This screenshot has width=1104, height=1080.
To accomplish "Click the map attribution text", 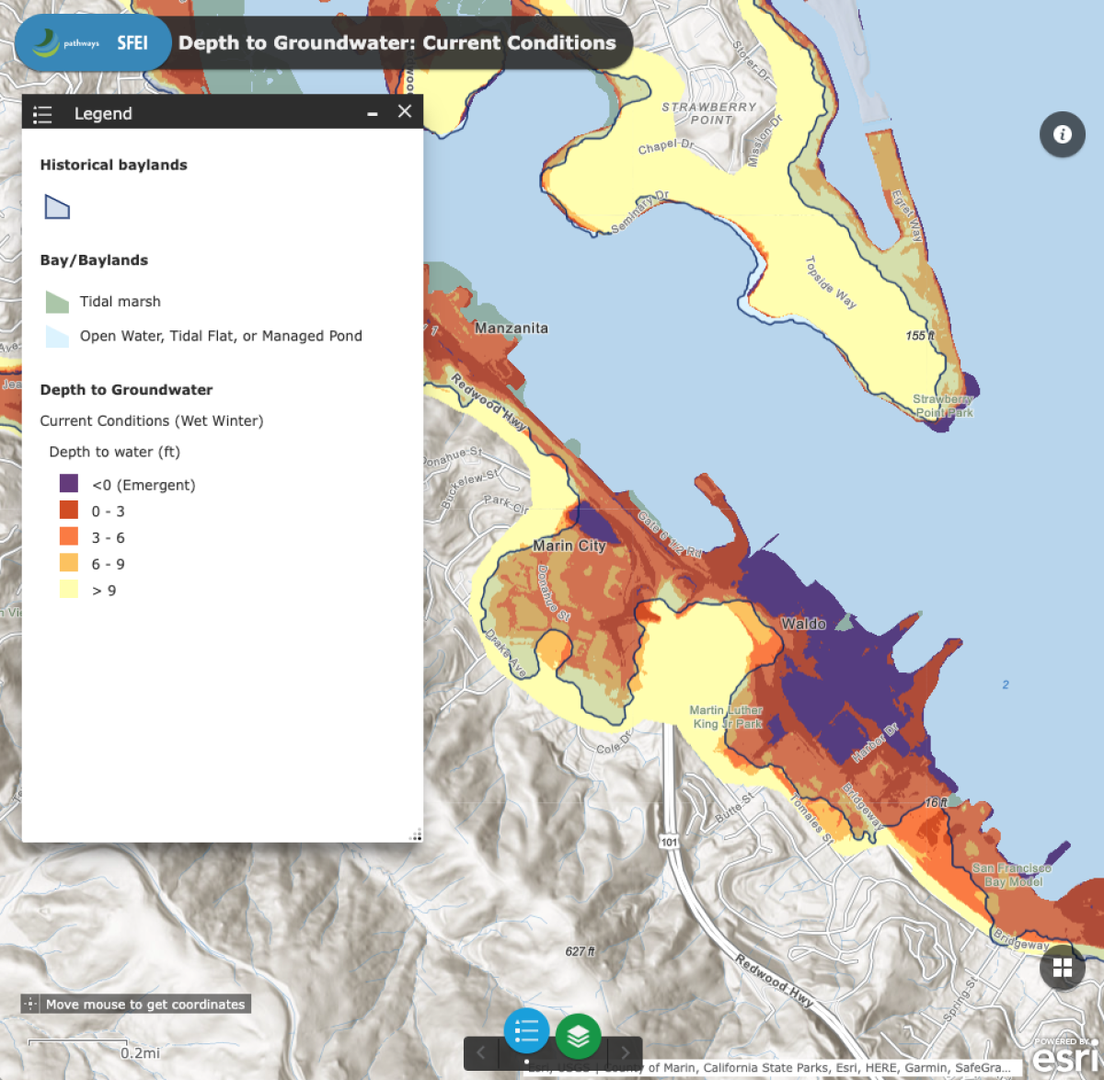I will [828, 1067].
